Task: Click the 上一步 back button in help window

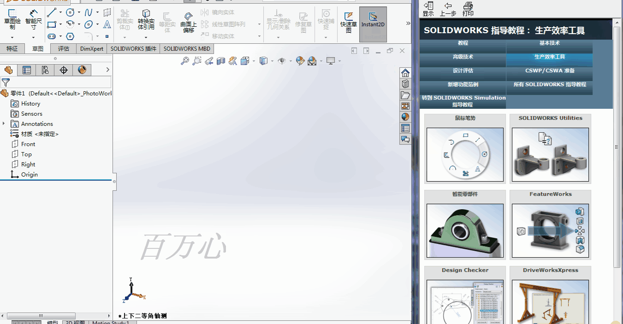Action: tap(448, 9)
